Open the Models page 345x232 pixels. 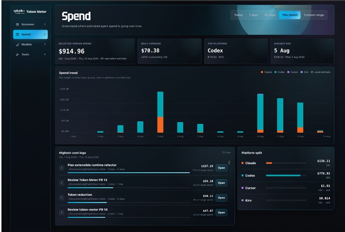30,45
